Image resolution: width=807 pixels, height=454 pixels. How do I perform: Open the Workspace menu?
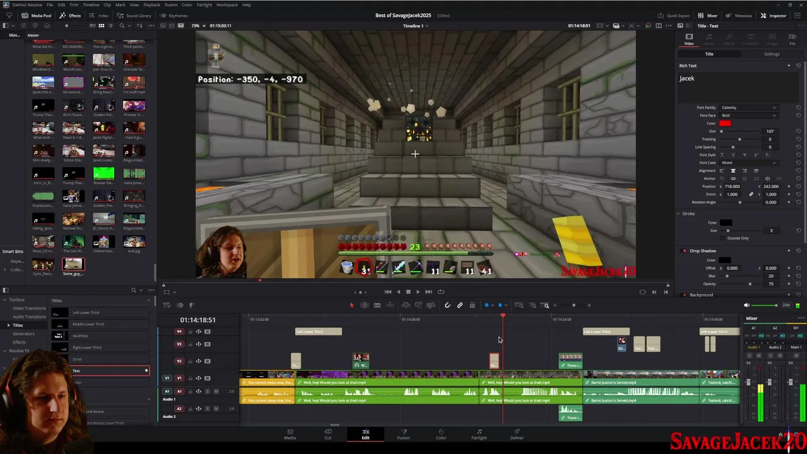click(x=227, y=4)
